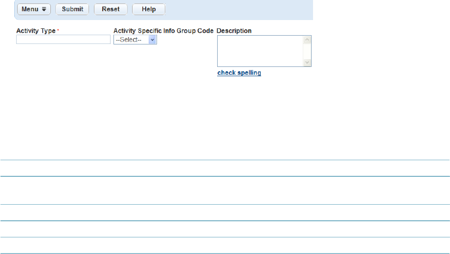
Task: Focus the Activity Type input field
Action: (x=63, y=40)
